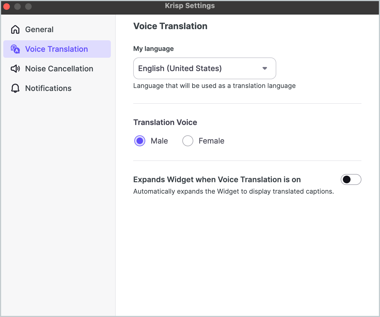The image size is (380, 317).
Task: Click the Krisp Settings title bar
Action: point(190,5)
